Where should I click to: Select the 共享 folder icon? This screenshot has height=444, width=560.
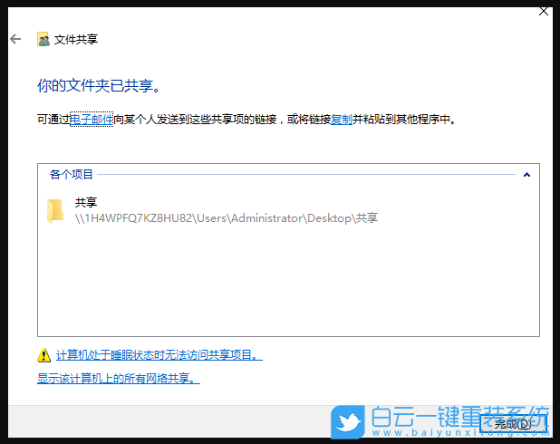coord(55,211)
